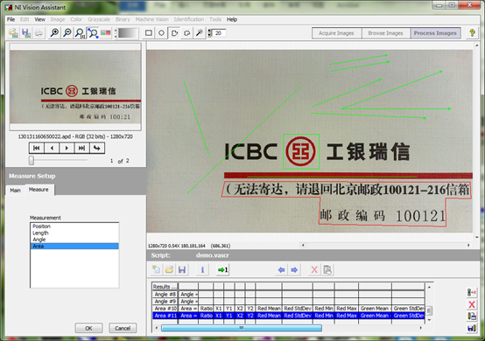The width and height of the screenshot is (485, 341).
Task: Go to next image in browser
Action: tap(67, 148)
